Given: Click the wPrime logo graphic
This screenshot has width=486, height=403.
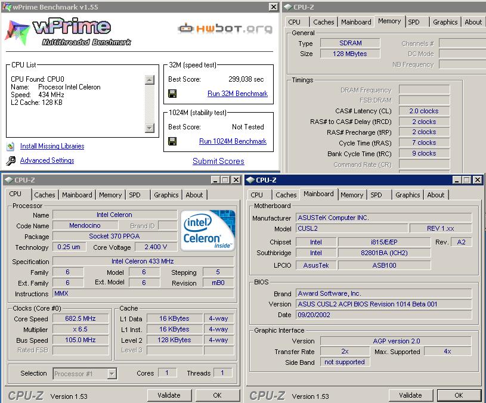Looking at the screenshot, I should click(x=68, y=33).
